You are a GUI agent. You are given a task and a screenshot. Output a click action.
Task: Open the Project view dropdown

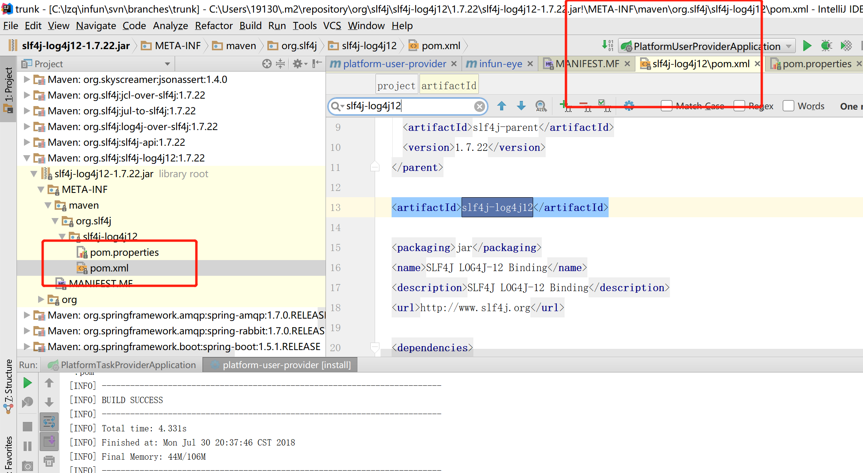tap(167, 64)
